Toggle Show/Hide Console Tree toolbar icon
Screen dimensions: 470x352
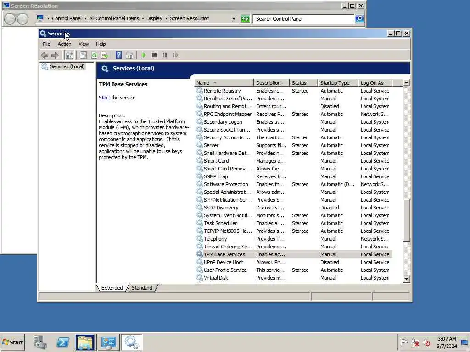point(70,55)
